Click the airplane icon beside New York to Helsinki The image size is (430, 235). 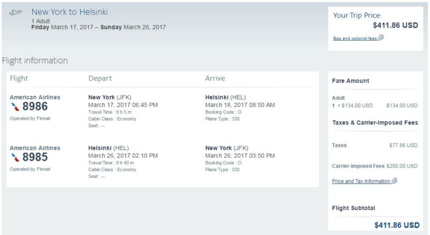(x=16, y=12)
